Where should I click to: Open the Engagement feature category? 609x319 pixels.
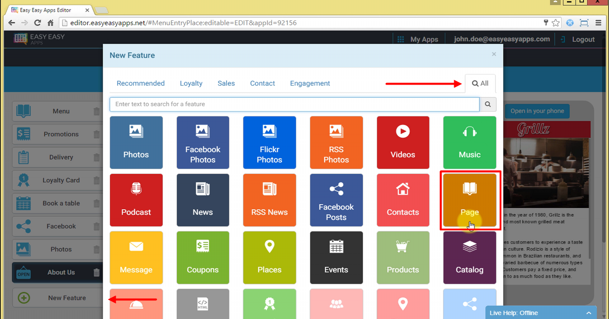(310, 83)
